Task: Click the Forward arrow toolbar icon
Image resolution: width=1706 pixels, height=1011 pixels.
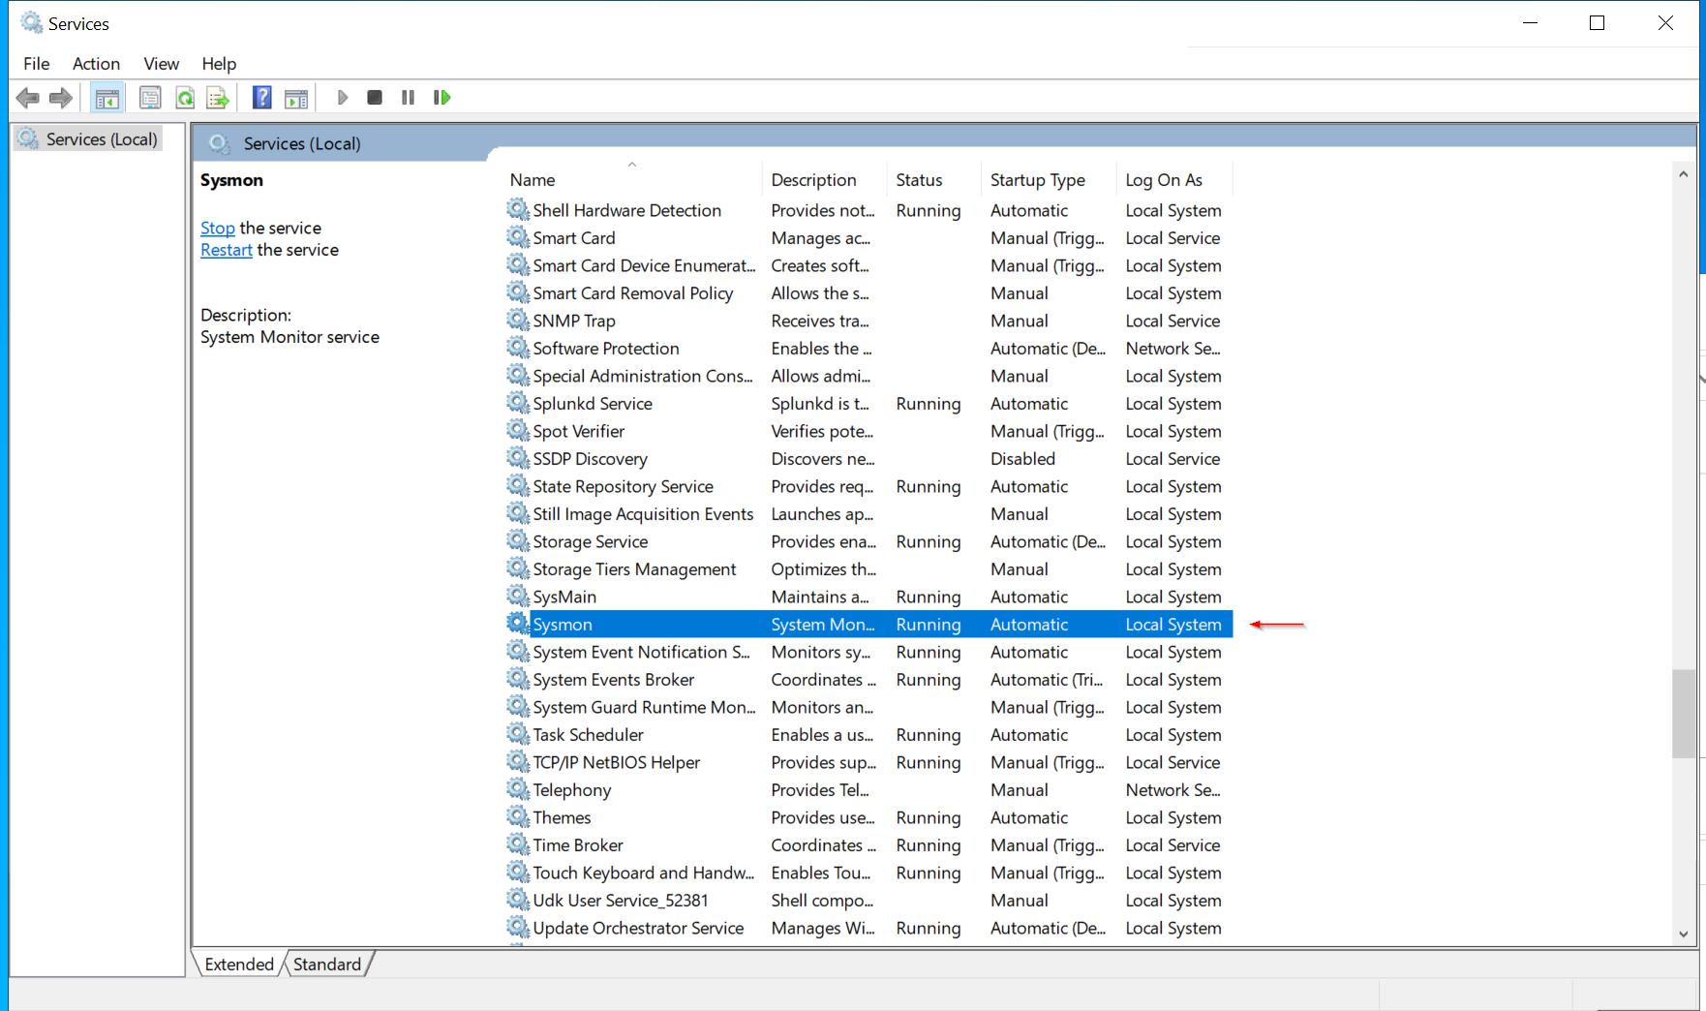Action: [x=61, y=98]
